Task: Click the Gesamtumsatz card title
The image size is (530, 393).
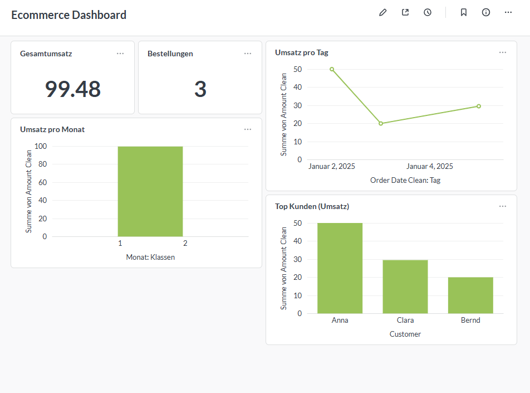Action: pos(46,54)
